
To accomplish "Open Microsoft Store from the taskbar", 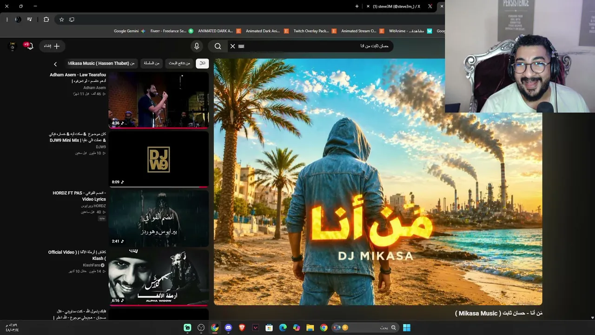I will coord(269,328).
